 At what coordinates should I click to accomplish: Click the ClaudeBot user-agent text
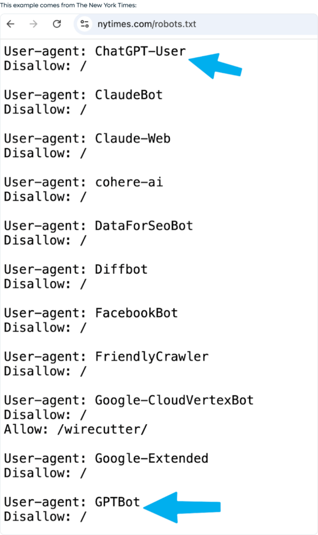pos(128,95)
